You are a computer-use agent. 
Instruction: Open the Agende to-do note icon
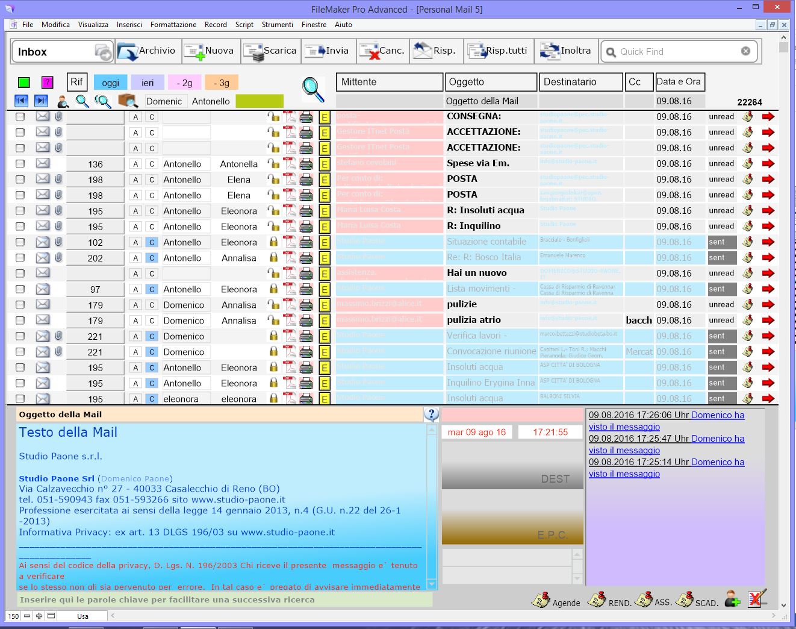(x=541, y=599)
